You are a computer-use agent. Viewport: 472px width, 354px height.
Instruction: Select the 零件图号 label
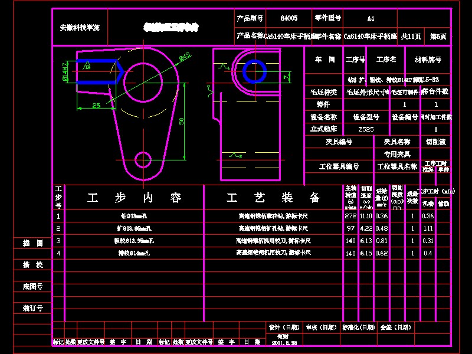328,18
